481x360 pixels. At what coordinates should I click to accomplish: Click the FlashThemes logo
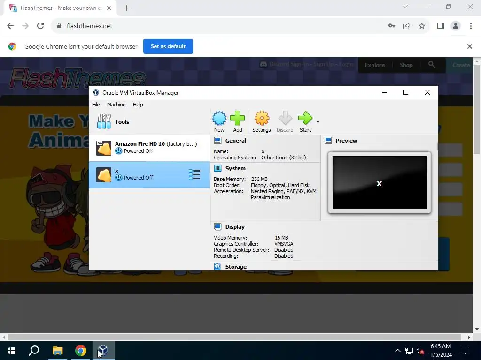point(78,78)
